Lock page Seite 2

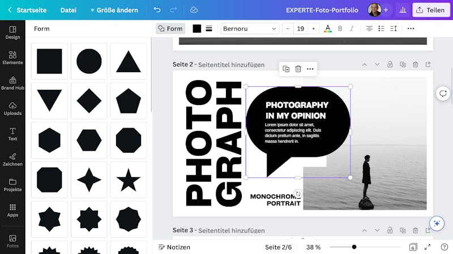pyautogui.click(x=390, y=64)
